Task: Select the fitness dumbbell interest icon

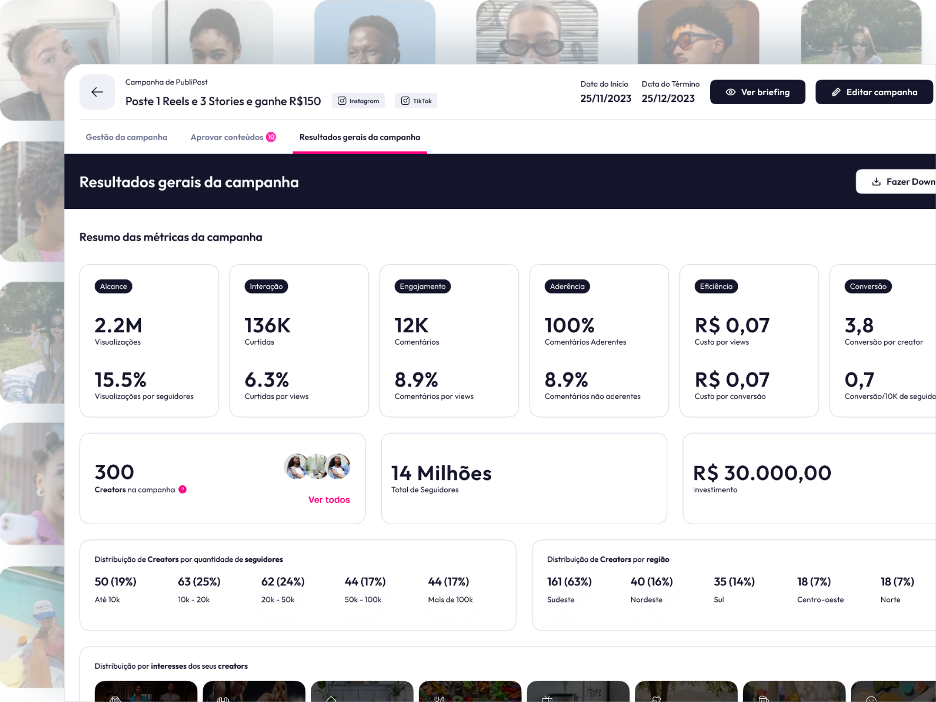Action: coord(223,698)
